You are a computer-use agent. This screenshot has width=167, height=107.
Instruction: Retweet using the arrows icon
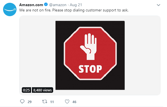(x=45, y=101)
